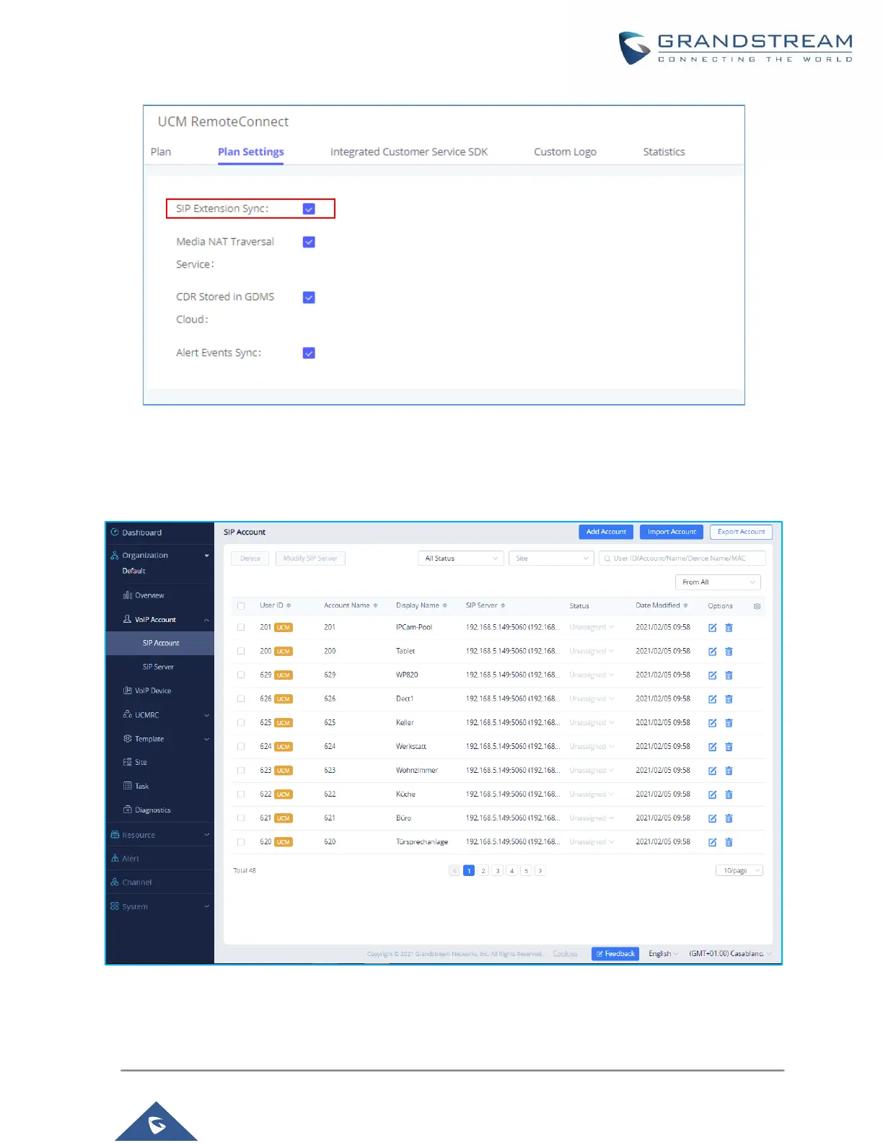Edit the account row 622 Küche
Image resolution: width=883 pixels, height=1143 pixels.
coord(712,794)
